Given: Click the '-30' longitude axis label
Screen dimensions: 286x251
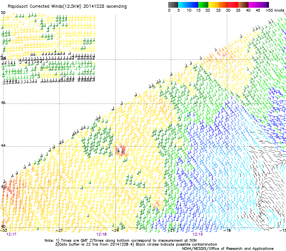Looking at the screenshot, I should 3,231.
